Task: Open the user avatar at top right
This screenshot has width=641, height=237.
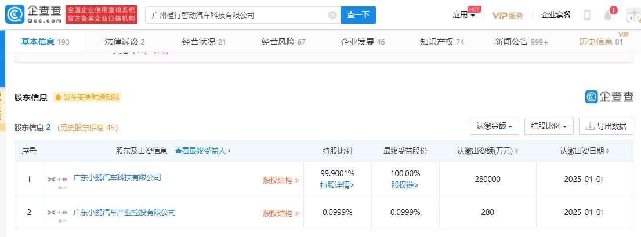Action: click(634, 16)
